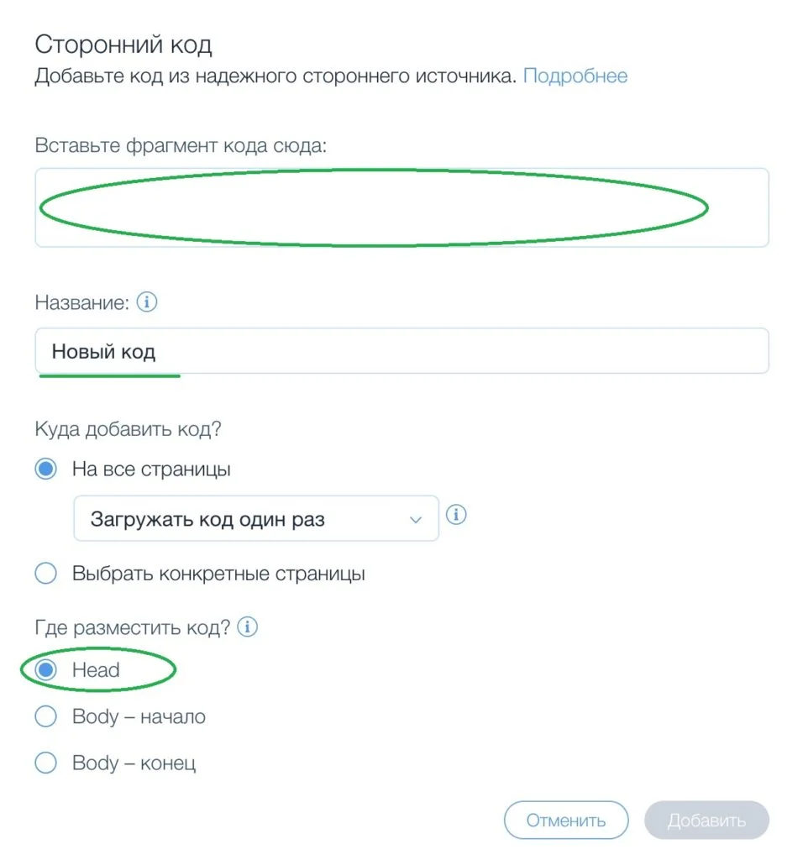Viewport: 803px width, 860px height.
Task: Click into the code snippet text area
Action: tap(401, 207)
